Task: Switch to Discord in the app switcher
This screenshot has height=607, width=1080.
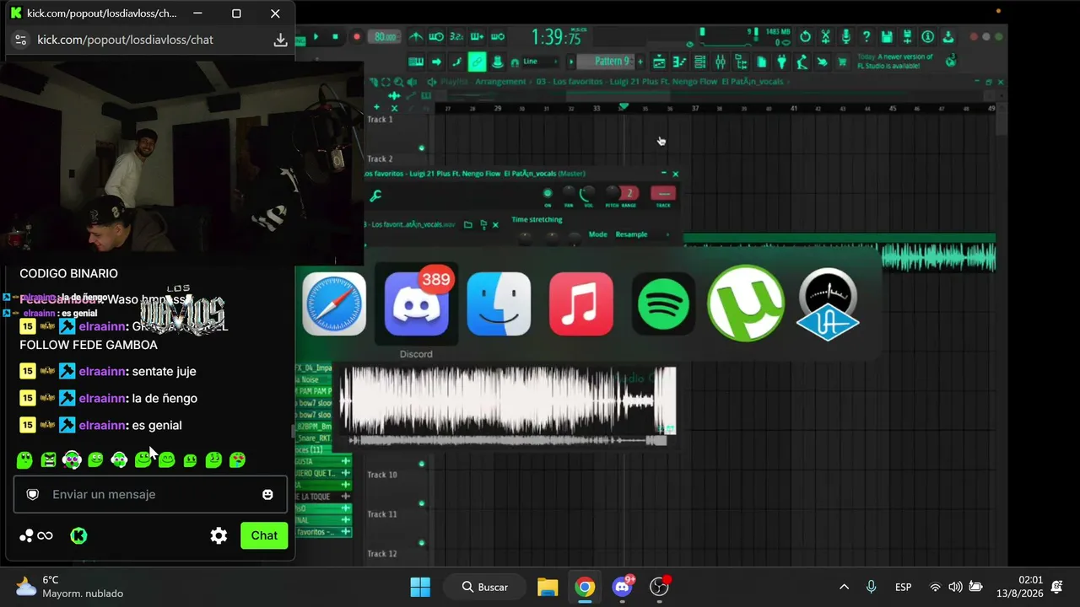Action: pos(416,303)
